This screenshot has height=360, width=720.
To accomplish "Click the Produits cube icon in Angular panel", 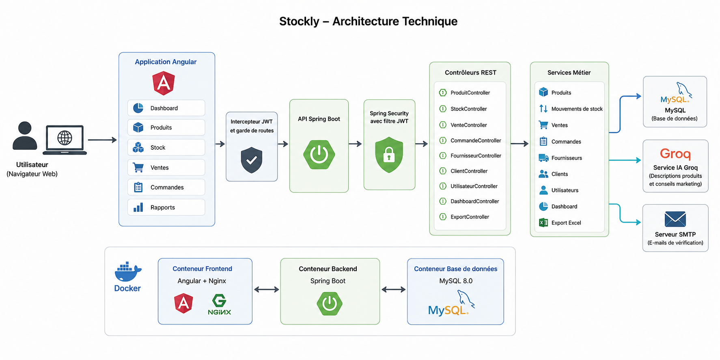I will click(x=138, y=127).
